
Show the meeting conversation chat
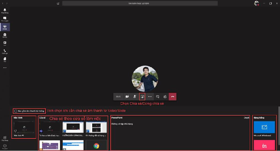[x=158, y=97]
